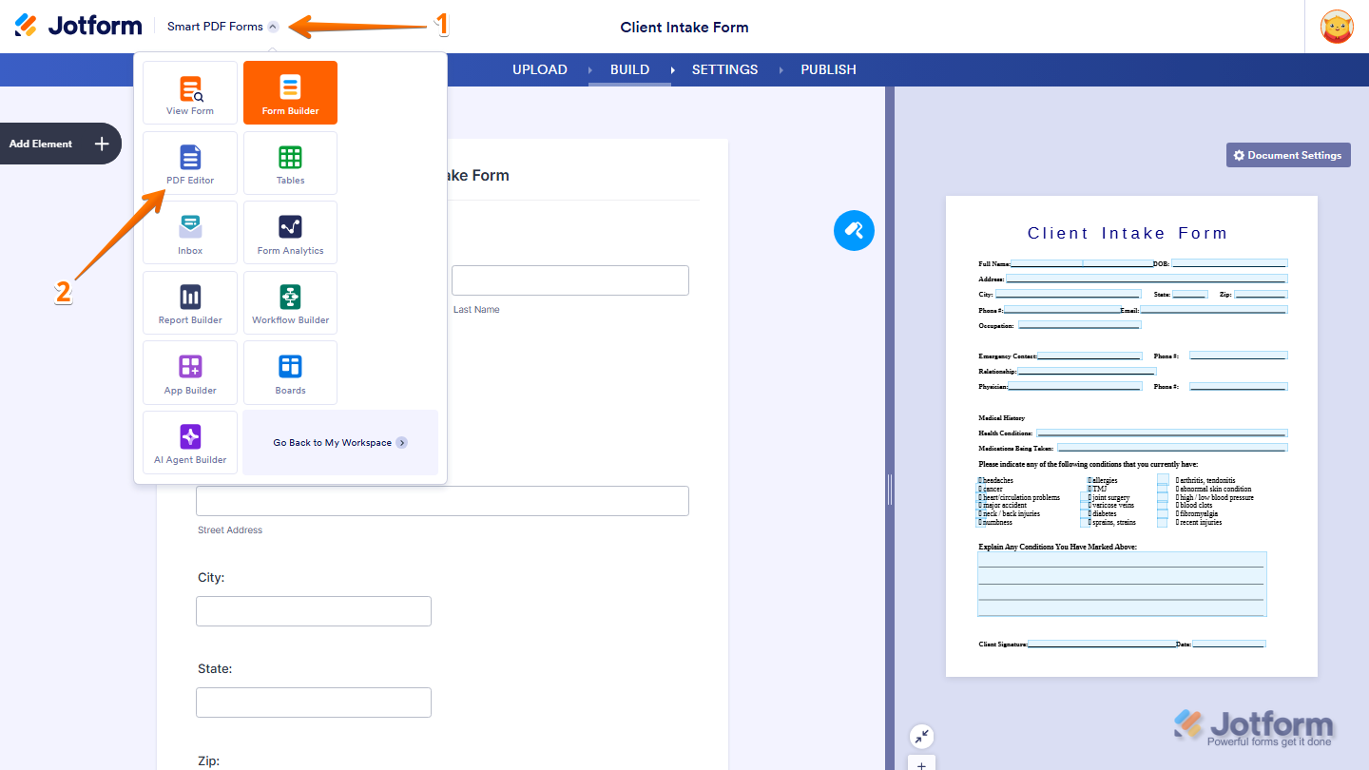Image resolution: width=1369 pixels, height=770 pixels.
Task: Switch to the PUBLISH tab
Action: pyautogui.click(x=828, y=69)
